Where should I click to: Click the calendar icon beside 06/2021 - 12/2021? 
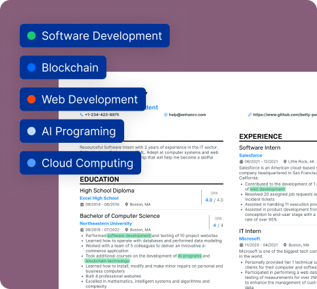pyautogui.click(x=241, y=162)
